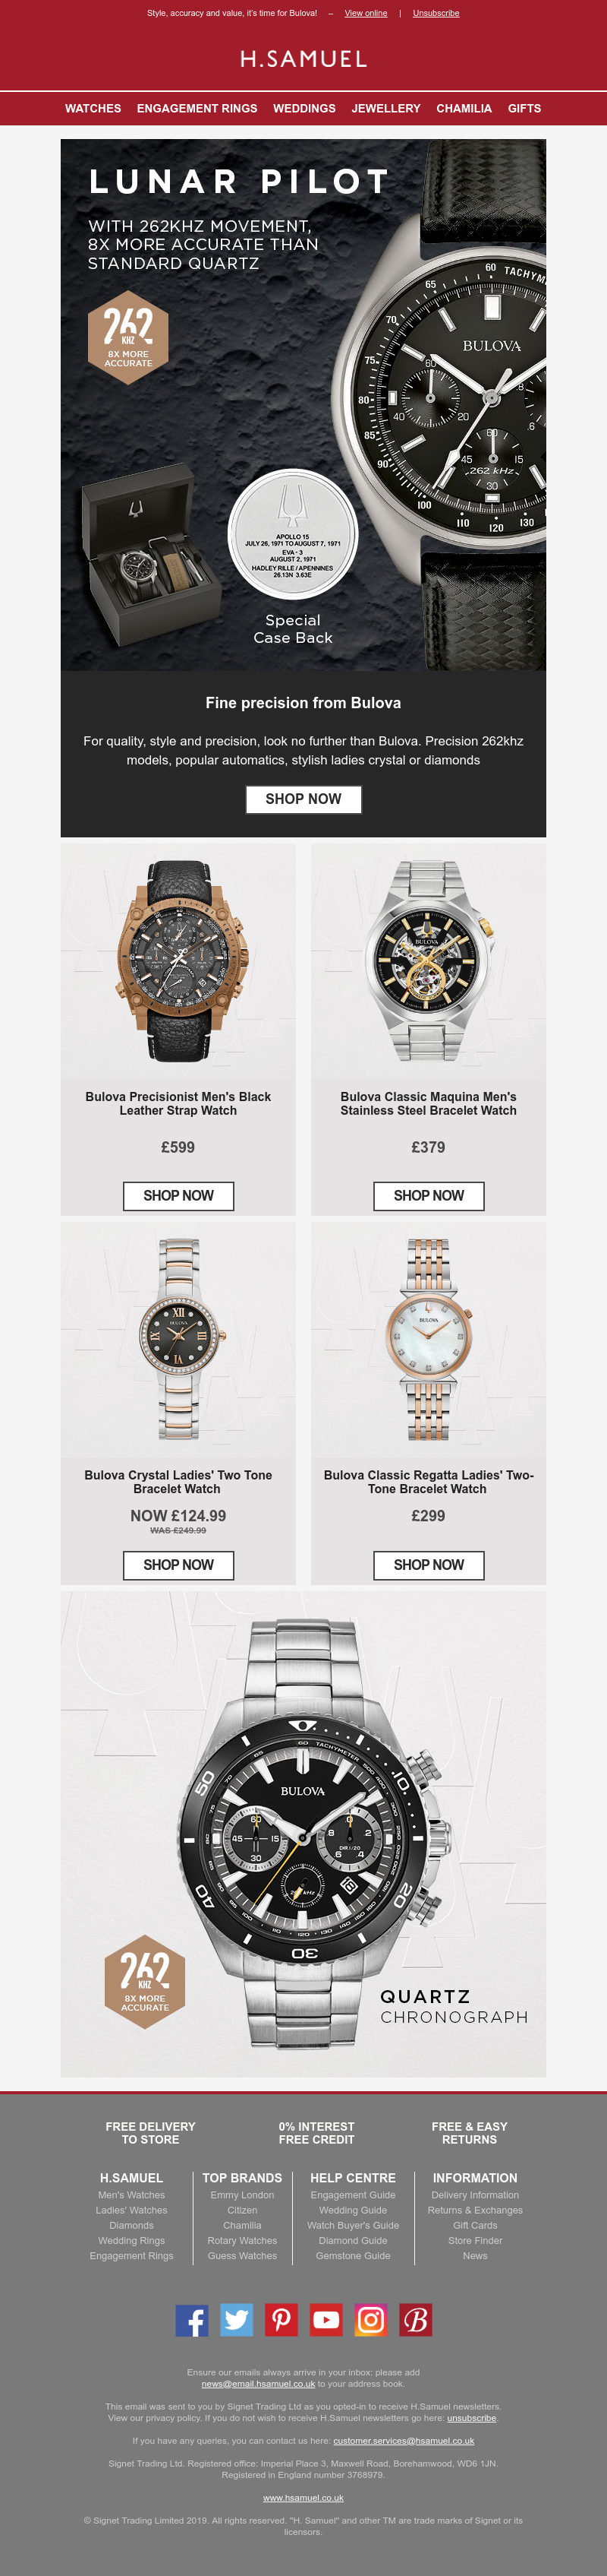Open the Quartz Chronograph banner image
This screenshot has height=2576, width=607.
303,1836
